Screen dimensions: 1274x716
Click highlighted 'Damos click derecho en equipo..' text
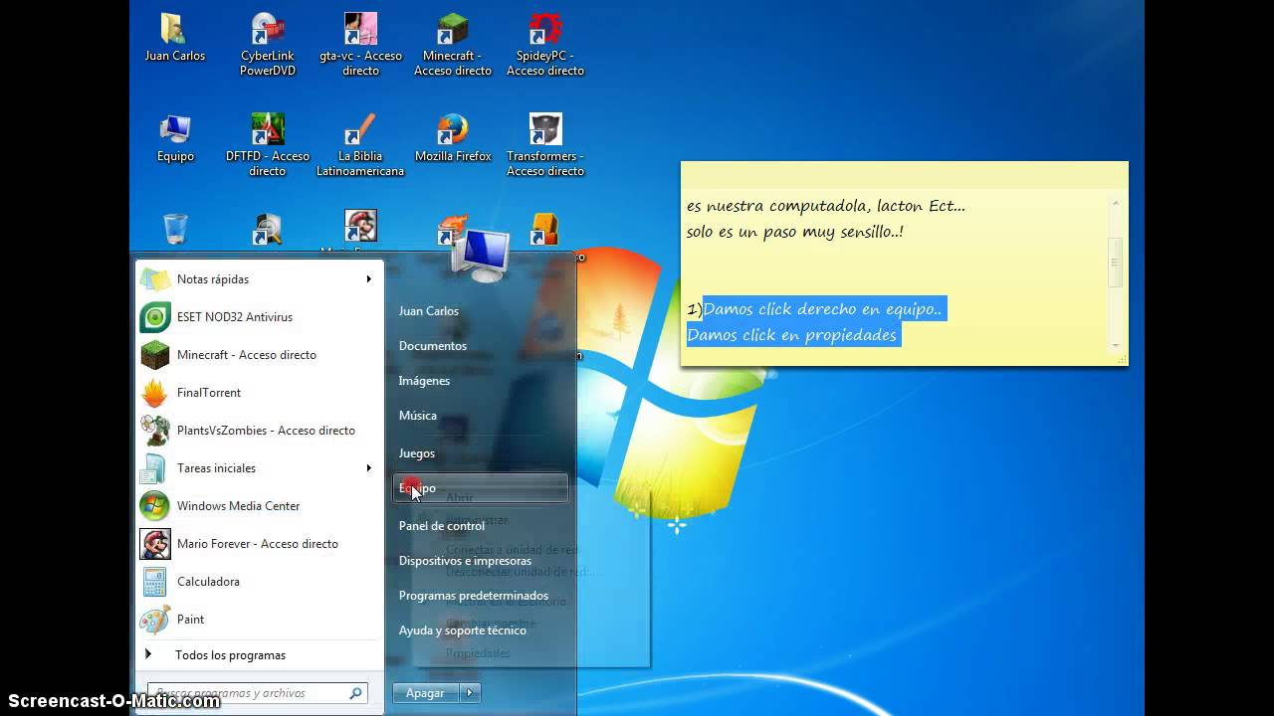click(823, 309)
